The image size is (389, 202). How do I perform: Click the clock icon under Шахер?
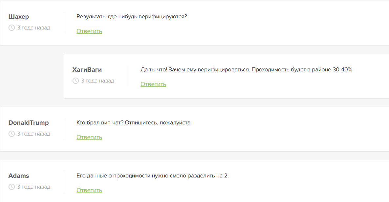click(11, 28)
